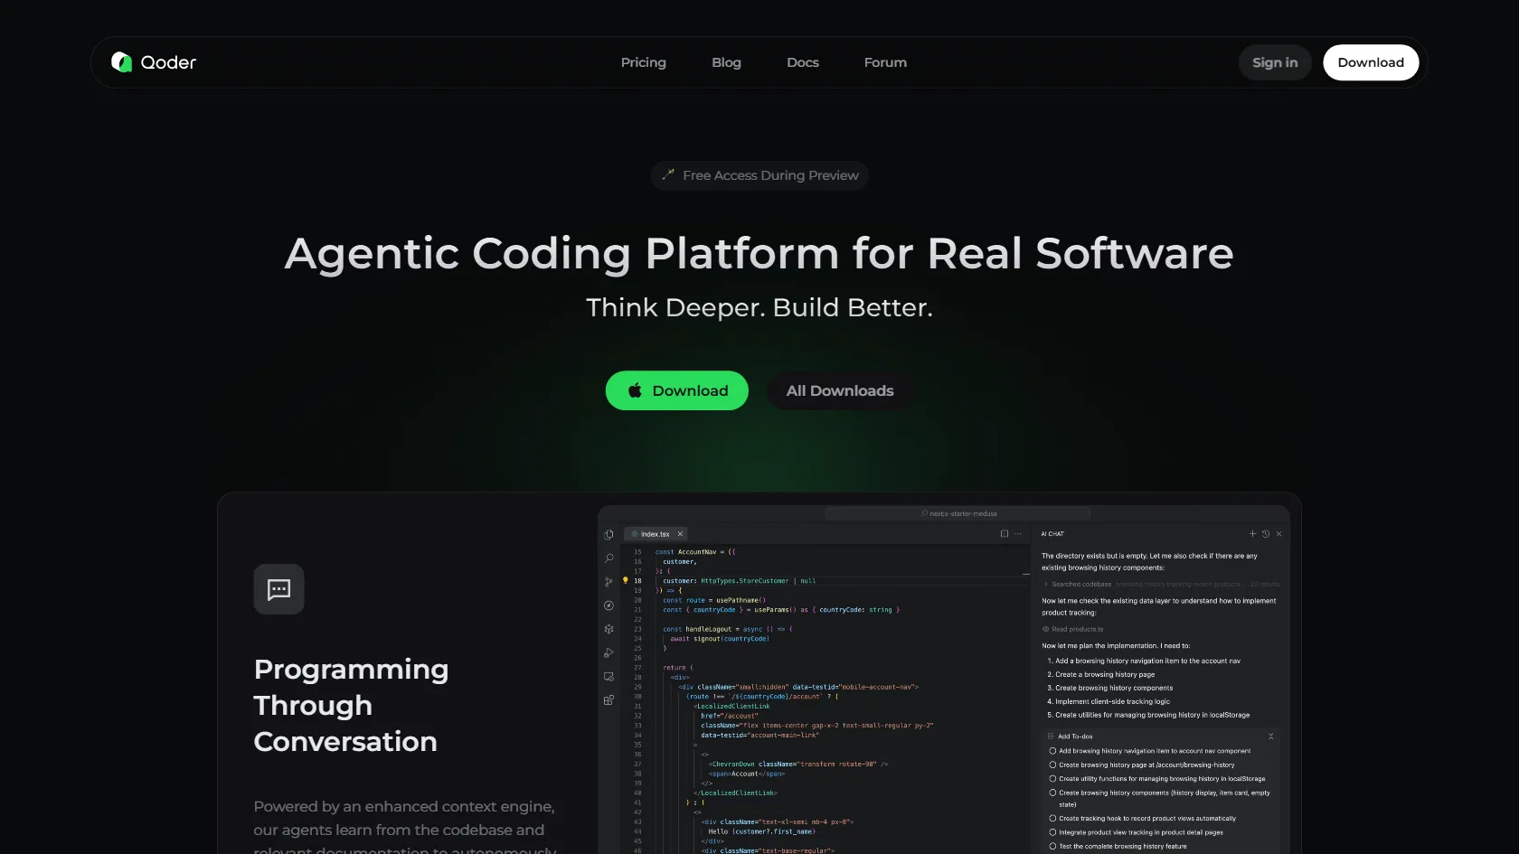
Task: Click the 'AI CHAT' panel title
Action: 1052,534
